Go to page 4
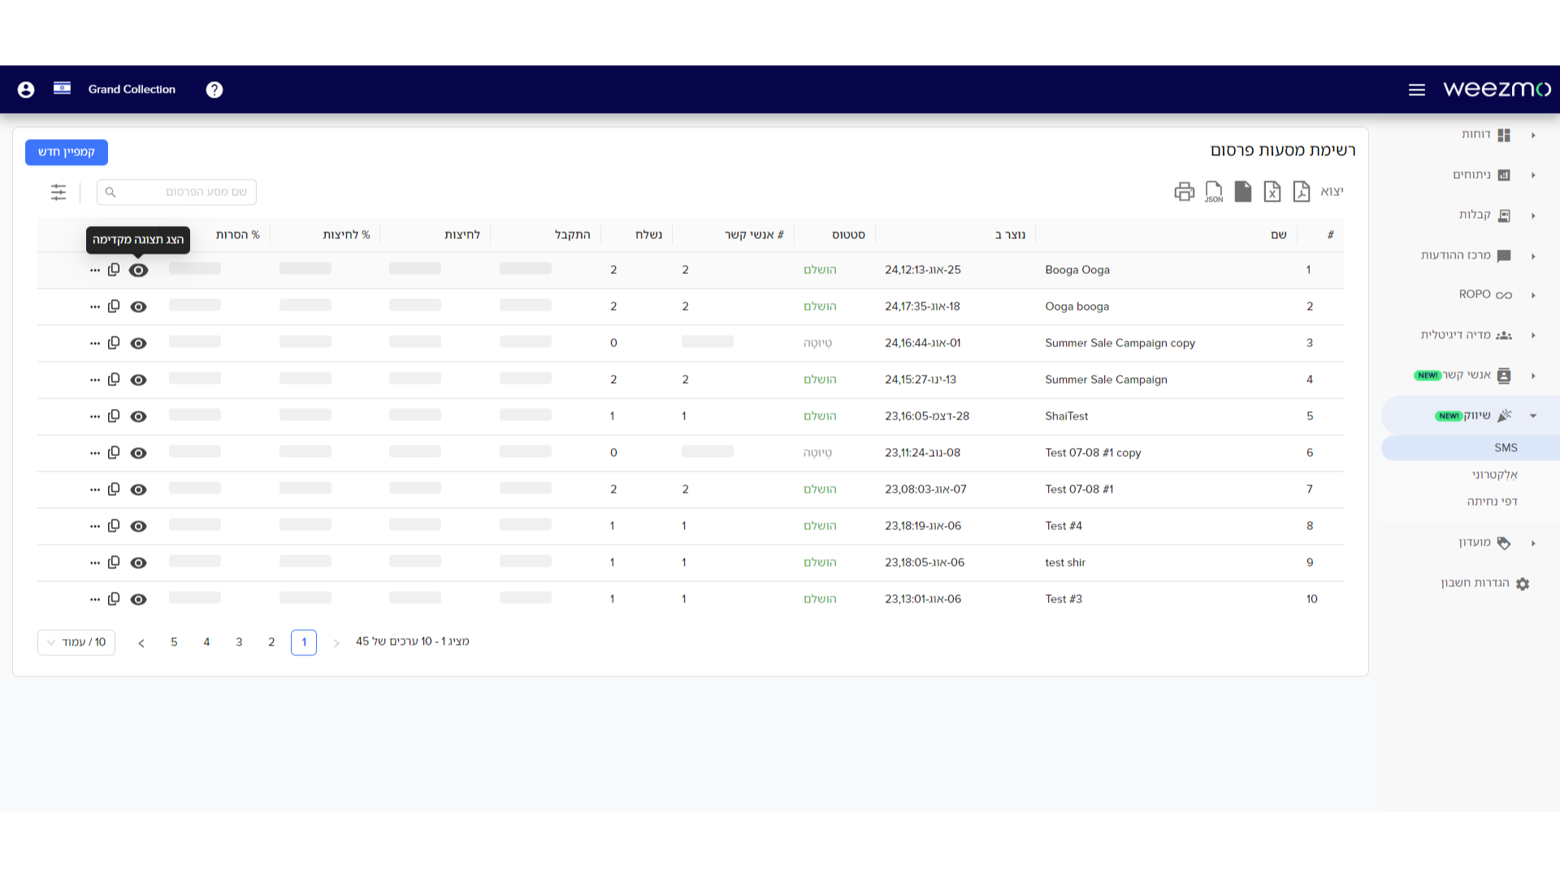Screen dimensions: 1560x878 tap(206, 642)
